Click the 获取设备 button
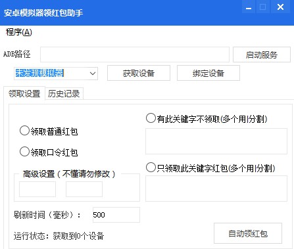 coord(139,73)
